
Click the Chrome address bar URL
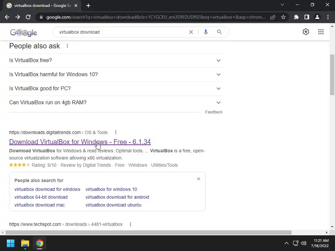click(156, 17)
